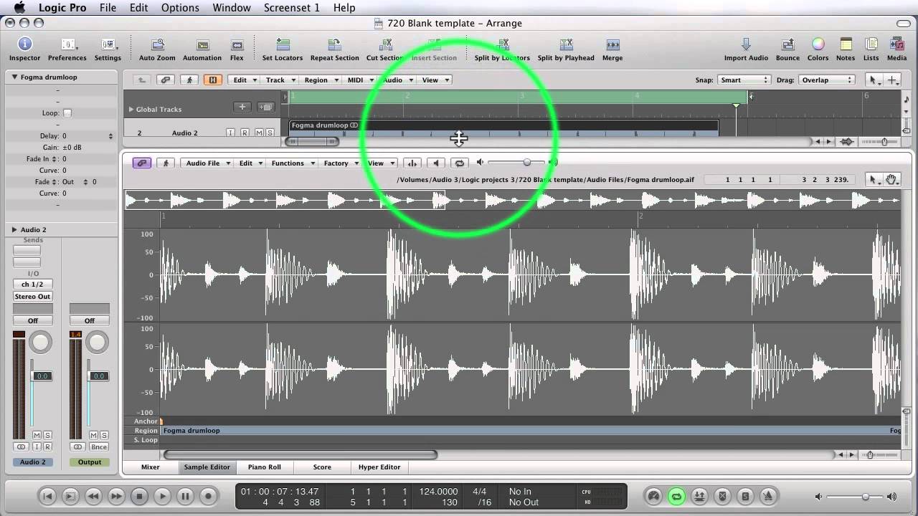Click the Split by Playhead icon
Screen dimensions: 918x516
click(566, 49)
